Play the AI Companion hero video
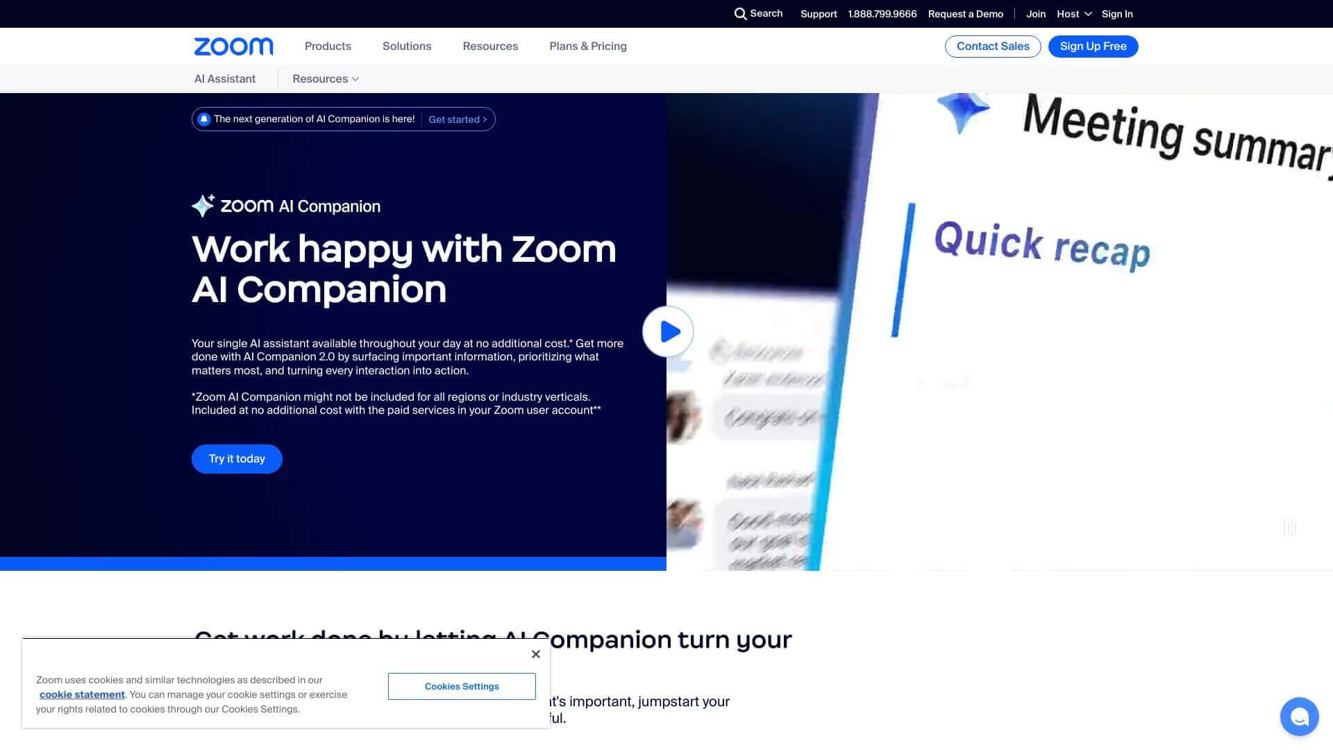 coord(667,331)
